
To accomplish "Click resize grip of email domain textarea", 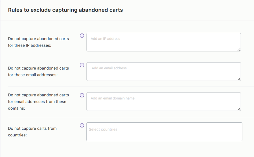I will pos(239,109).
